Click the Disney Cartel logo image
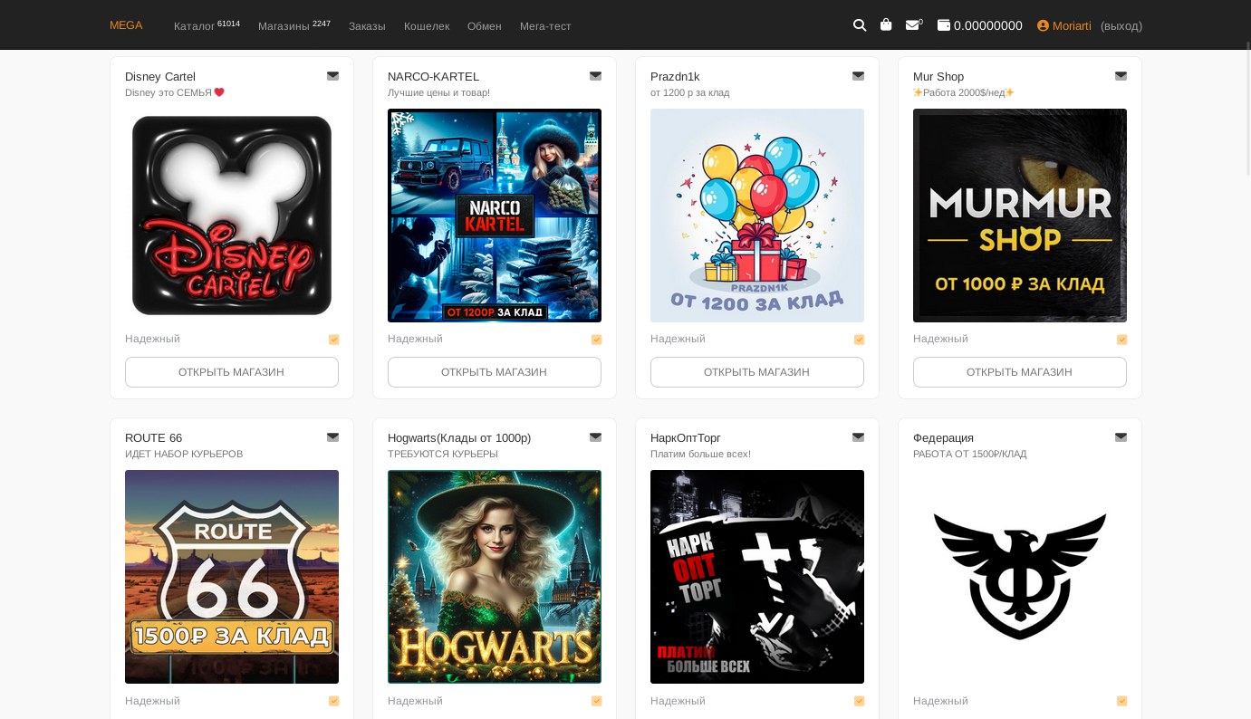The width and height of the screenshot is (1251, 719). [232, 216]
